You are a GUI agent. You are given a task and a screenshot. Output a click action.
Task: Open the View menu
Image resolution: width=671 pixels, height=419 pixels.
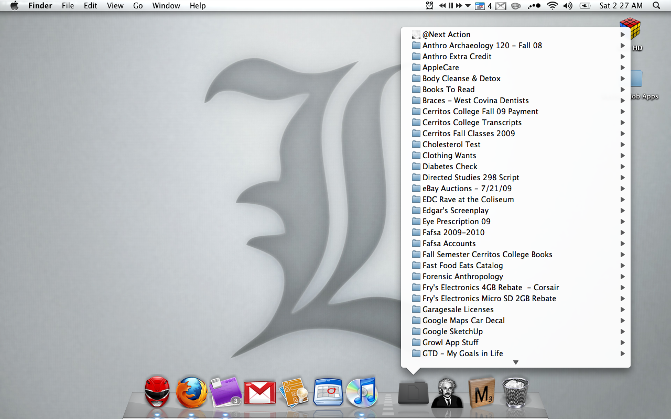(x=115, y=6)
